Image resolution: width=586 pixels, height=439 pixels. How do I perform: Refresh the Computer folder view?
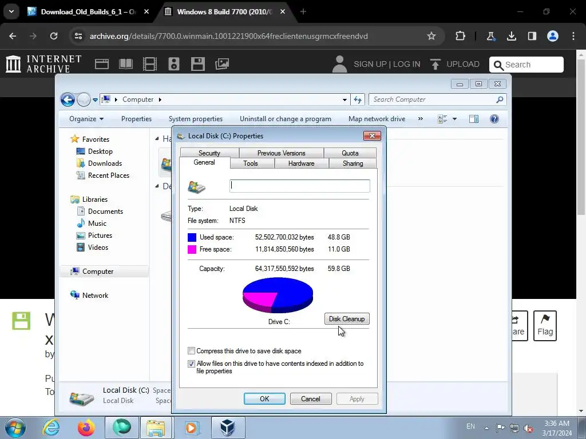click(x=358, y=99)
